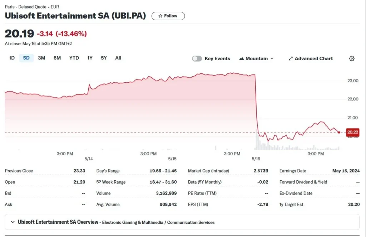This screenshot has height=237, width=366.
Task: Select the 5D time range tab
Action: (26, 58)
